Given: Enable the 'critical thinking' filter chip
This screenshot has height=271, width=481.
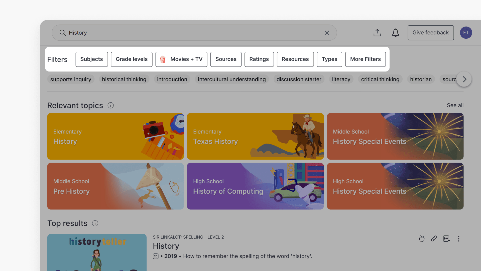Looking at the screenshot, I should [380, 79].
